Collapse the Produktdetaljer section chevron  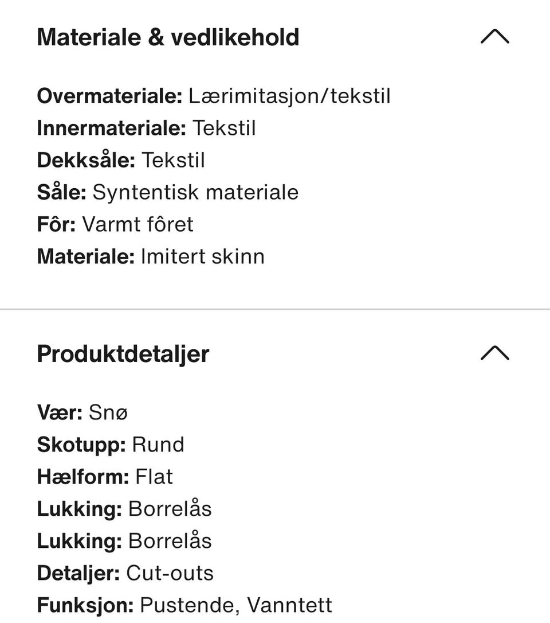coord(495,353)
